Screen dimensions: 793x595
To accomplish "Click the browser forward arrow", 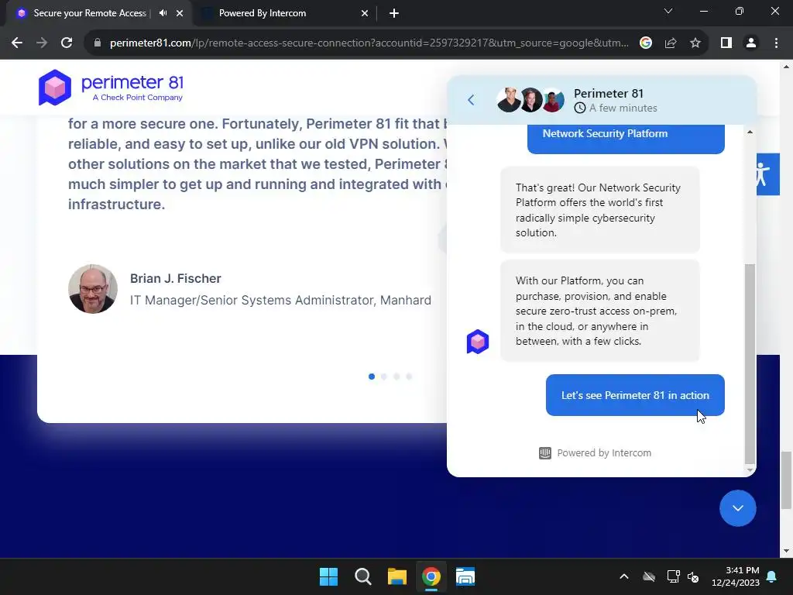I will tap(42, 43).
